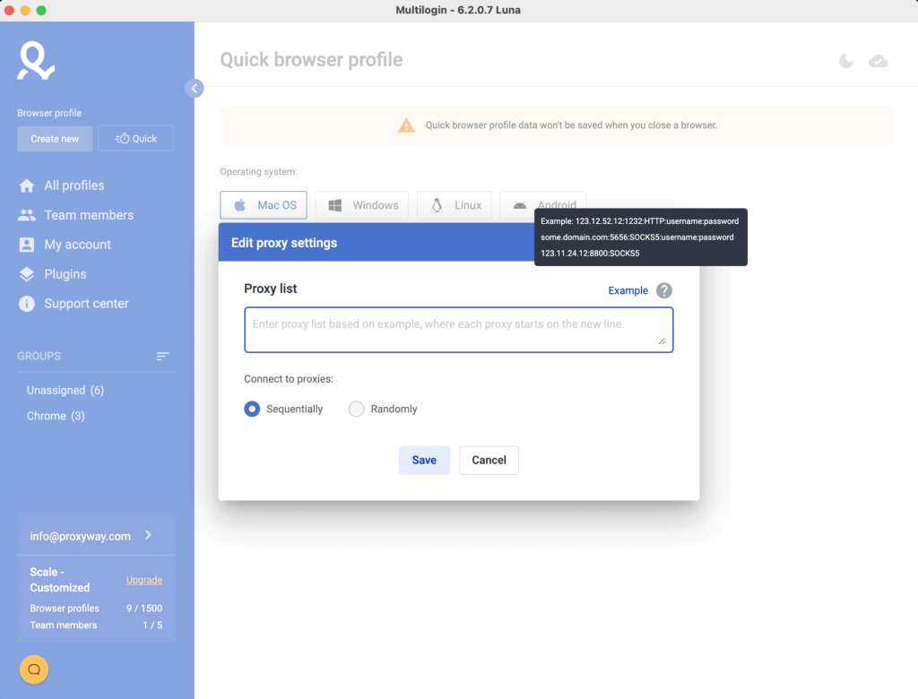Click the Multilogin logo icon
This screenshot has width=918, height=699.
[36, 60]
